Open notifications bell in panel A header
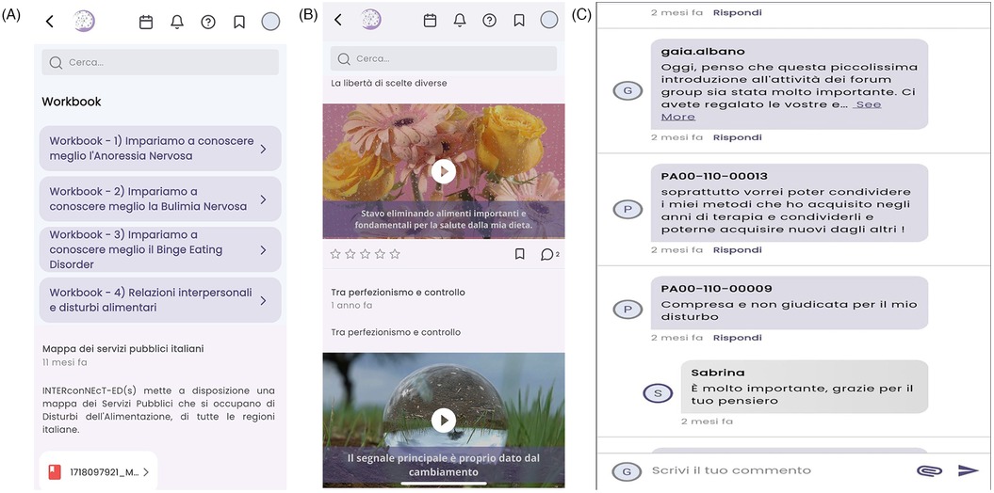The width and height of the screenshot is (994, 493). [x=177, y=22]
